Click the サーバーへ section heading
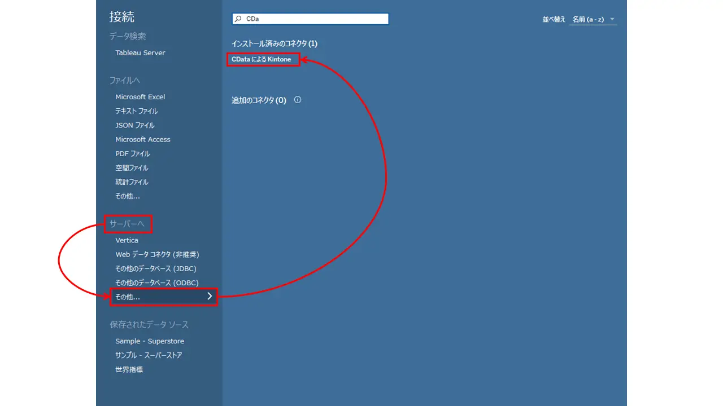Screen dimensions: 723x406 pyautogui.click(x=128, y=224)
